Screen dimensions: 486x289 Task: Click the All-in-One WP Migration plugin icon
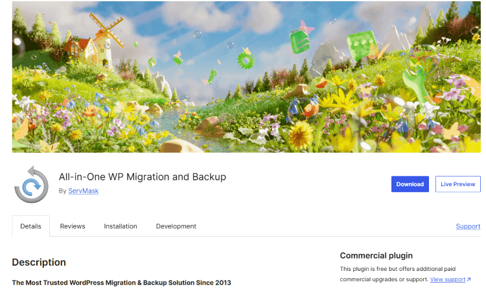pos(31,184)
